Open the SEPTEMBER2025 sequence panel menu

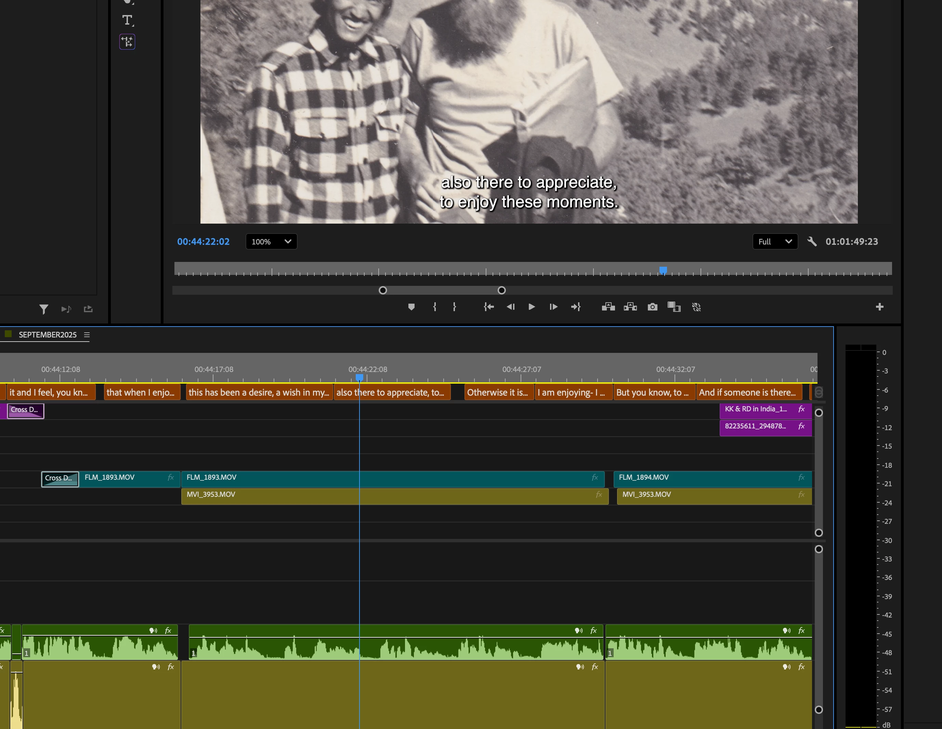pyautogui.click(x=87, y=335)
